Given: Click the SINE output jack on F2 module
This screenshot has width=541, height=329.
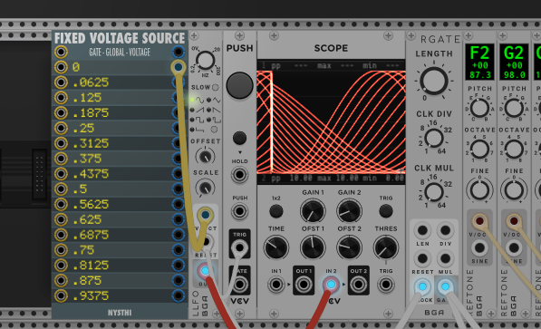Looking at the screenshot, I should (x=479, y=247).
